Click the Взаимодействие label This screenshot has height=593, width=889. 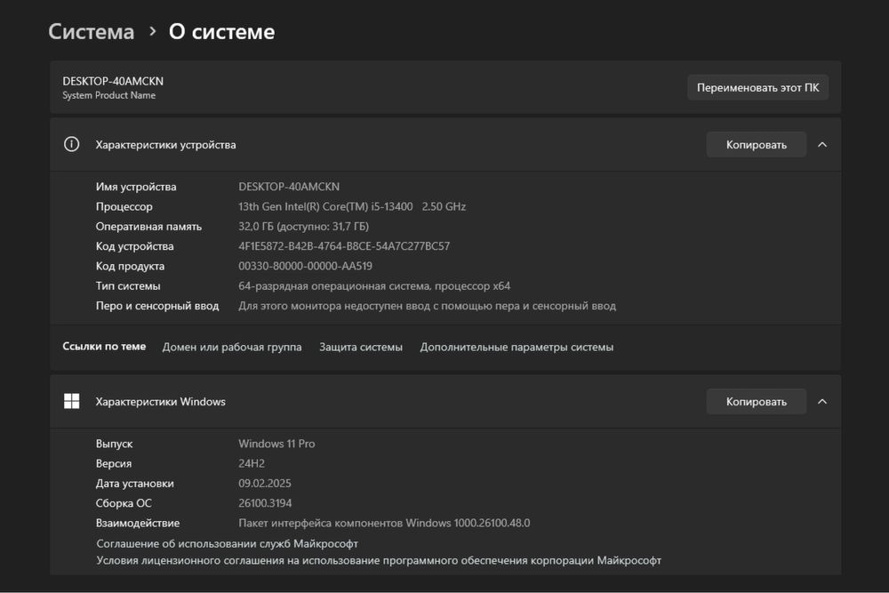137,523
